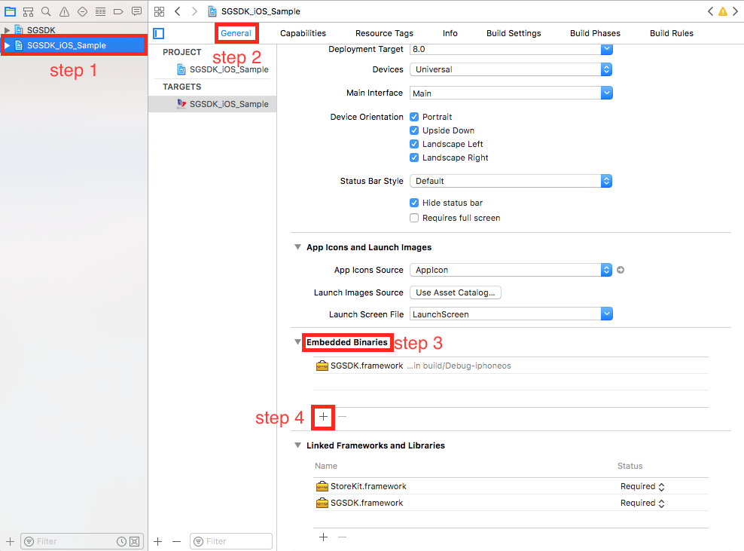Delete the selected target with the minus button

pyautogui.click(x=176, y=541)
